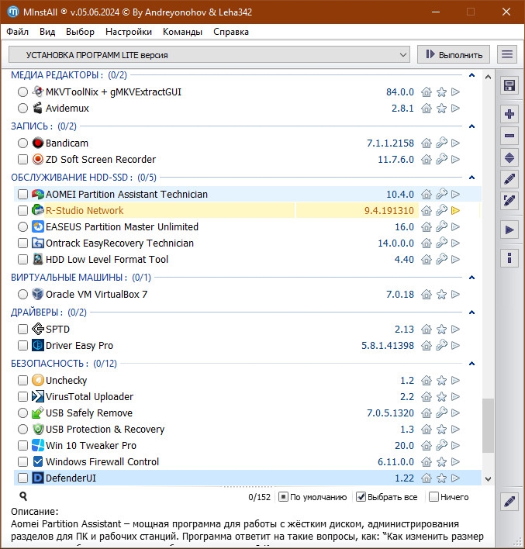Viewport: 525px width, 549px height.
Task: Click scrollbar down arrow of program list
Action: [x=488, y=479]
